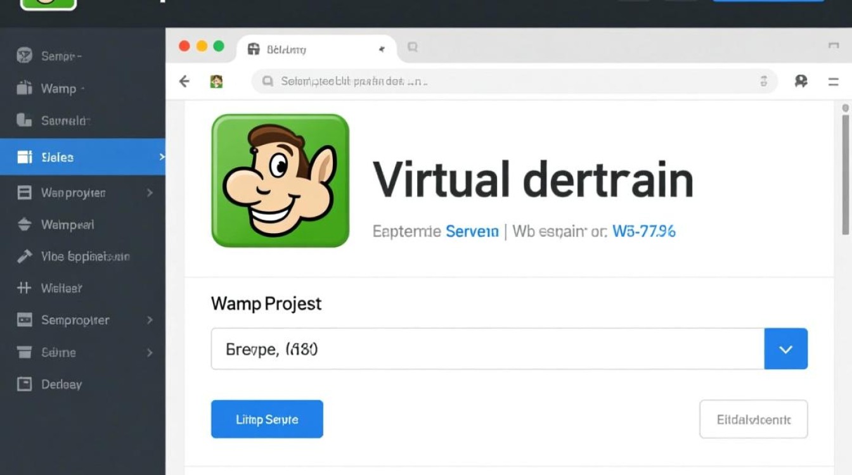This screenshot has width=852, height=475.
Task: Click the hammer tool icon in the sidebar
Action: [x=24, y=256]
